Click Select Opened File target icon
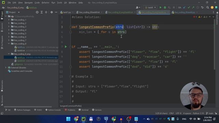This screenshot has width=219, height=123. (37, 12)
